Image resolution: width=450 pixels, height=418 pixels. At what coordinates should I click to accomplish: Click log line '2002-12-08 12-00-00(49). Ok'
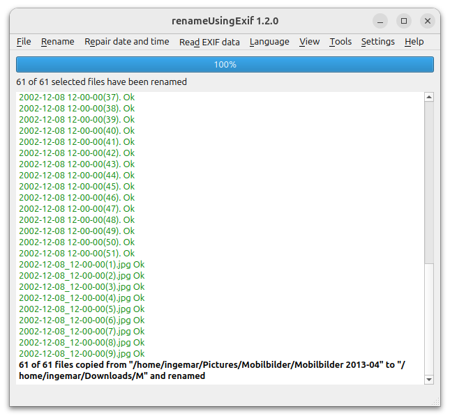[77, 231]
